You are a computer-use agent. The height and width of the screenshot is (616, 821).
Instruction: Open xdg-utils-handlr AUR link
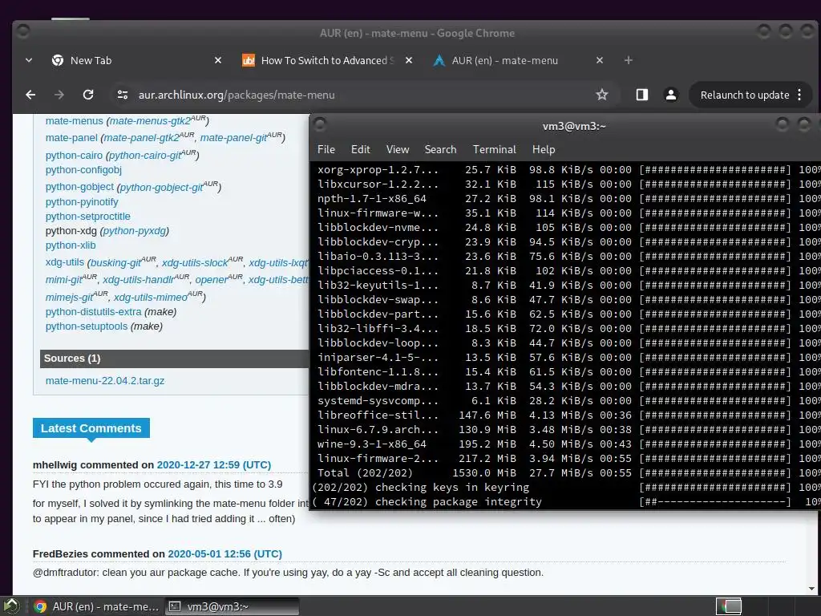coord(138,280)
